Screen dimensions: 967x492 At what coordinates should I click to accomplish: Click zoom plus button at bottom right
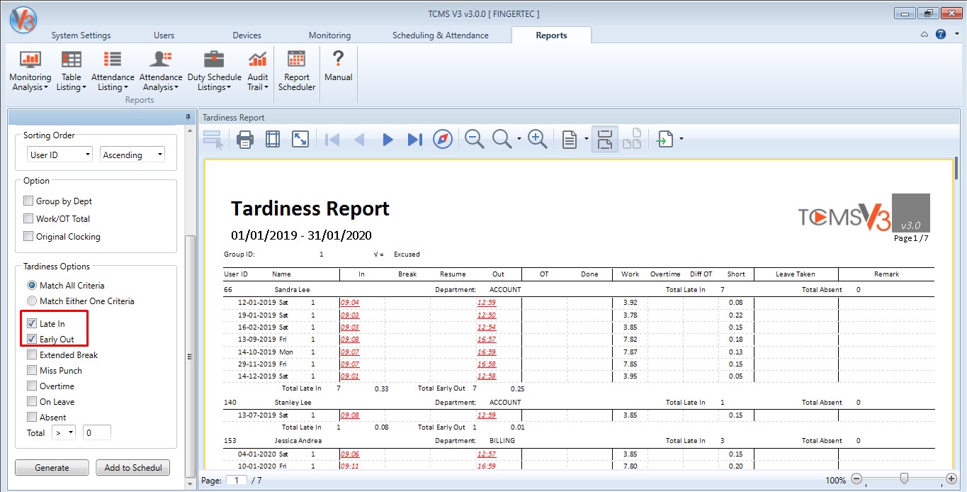click(951, 480)
